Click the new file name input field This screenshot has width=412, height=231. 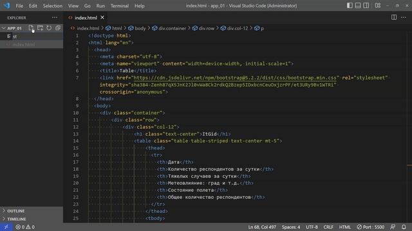[37, 37]
